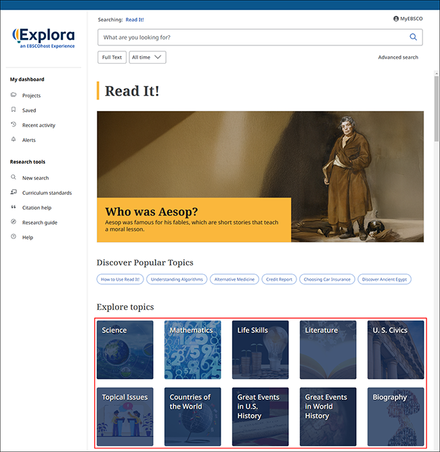Click the MyEBSCO account icon
Viewport: 440px width, 452px height.
pos(396,19)
